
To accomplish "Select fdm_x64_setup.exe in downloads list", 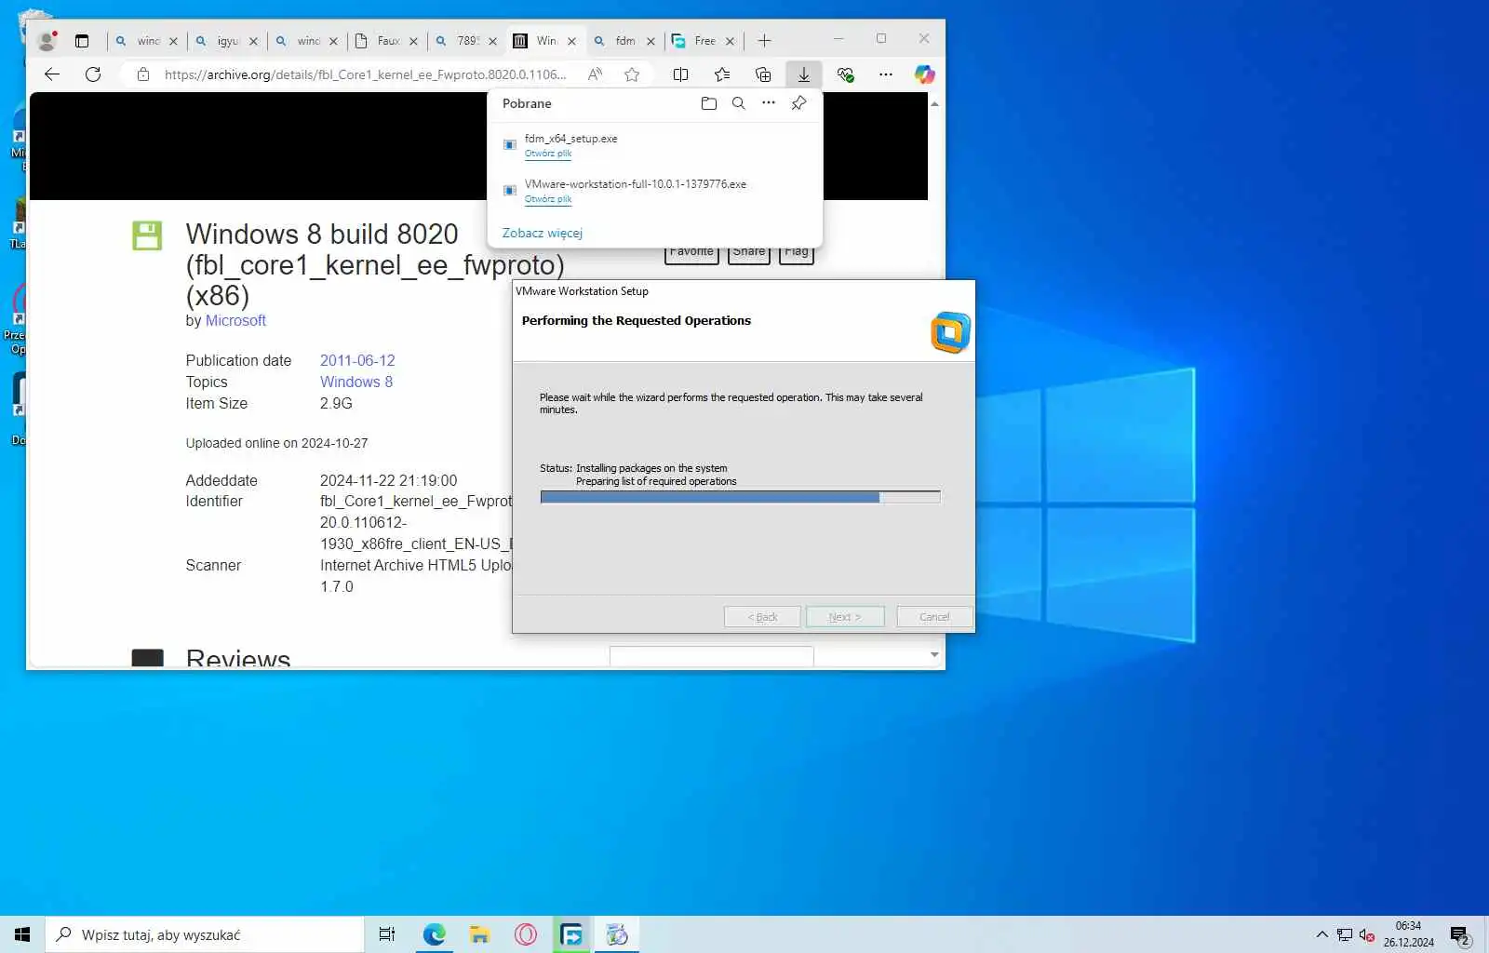I will tap(570, 139).
